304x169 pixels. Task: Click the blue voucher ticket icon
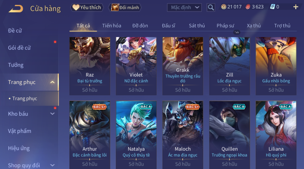click(272, 7)
